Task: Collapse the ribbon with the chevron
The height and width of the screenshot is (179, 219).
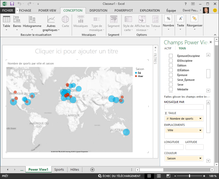Action: coord(215,35)
